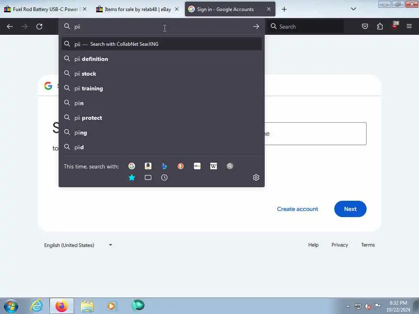
Task: Open a new tab with plus button
Action: (x=284, y=9)
